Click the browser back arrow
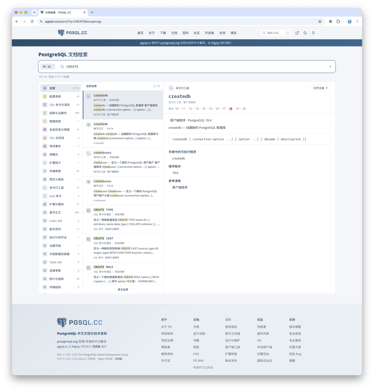 (x=17, y=22)
